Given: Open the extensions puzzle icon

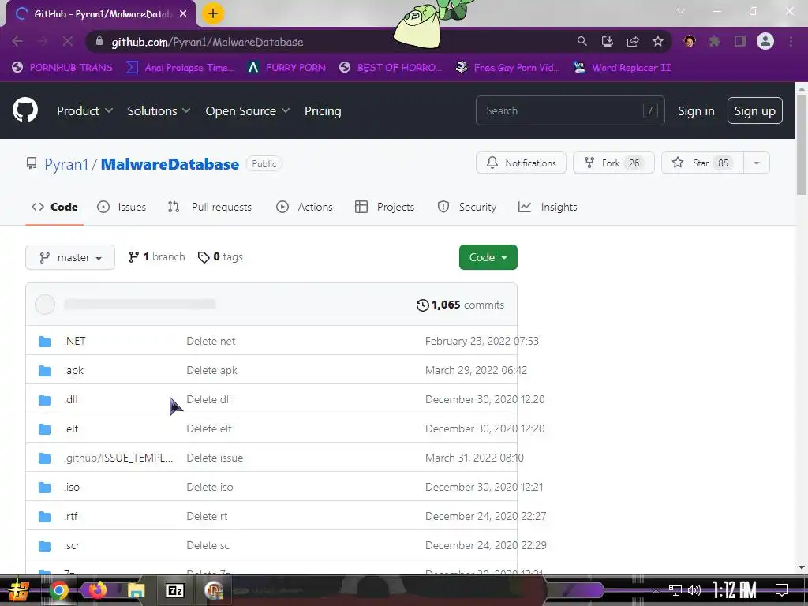Looking at the screenshot, I should tap(714, 41).
